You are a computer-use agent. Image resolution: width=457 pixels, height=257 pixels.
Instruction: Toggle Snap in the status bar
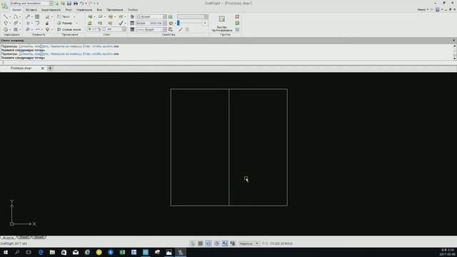pos(192,243)
